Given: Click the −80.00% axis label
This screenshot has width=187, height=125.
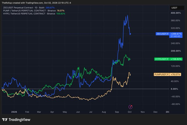Looking at the screenshot, I should (175, 104).
